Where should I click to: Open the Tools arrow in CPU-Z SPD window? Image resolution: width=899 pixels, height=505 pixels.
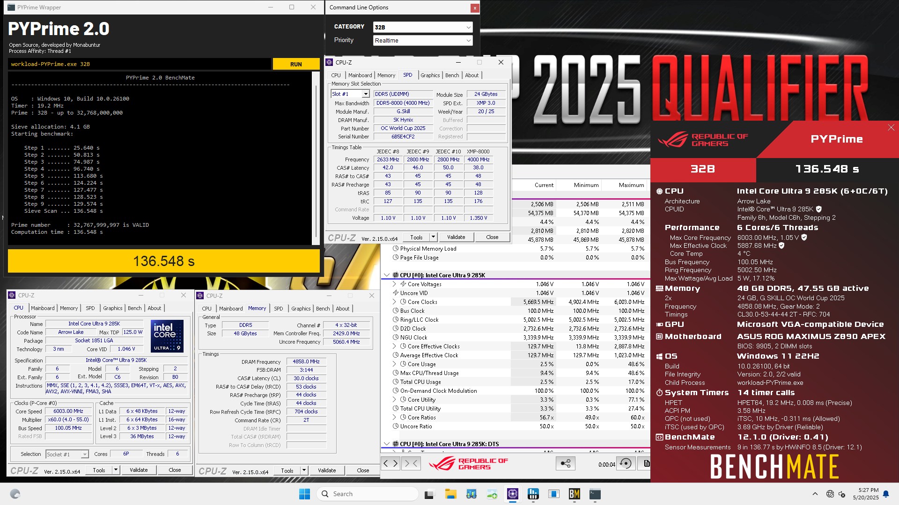click(x=433, y=237)
